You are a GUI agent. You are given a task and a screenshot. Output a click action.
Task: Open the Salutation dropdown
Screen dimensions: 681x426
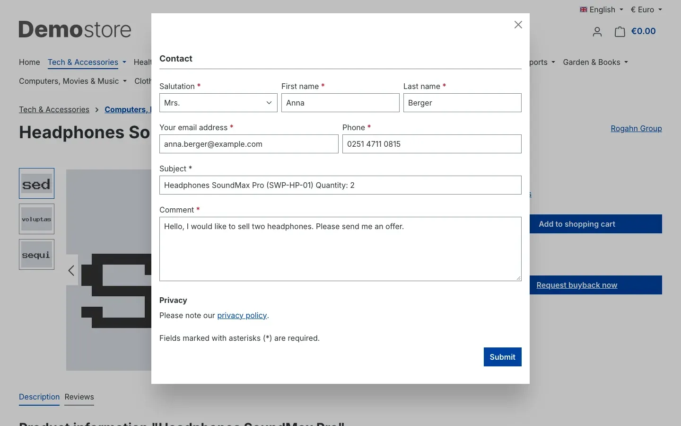pyautogui.click(x=218, y=103)
